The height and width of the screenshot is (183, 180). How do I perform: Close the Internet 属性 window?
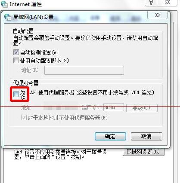pyautogui.click(x=167, y=3)
